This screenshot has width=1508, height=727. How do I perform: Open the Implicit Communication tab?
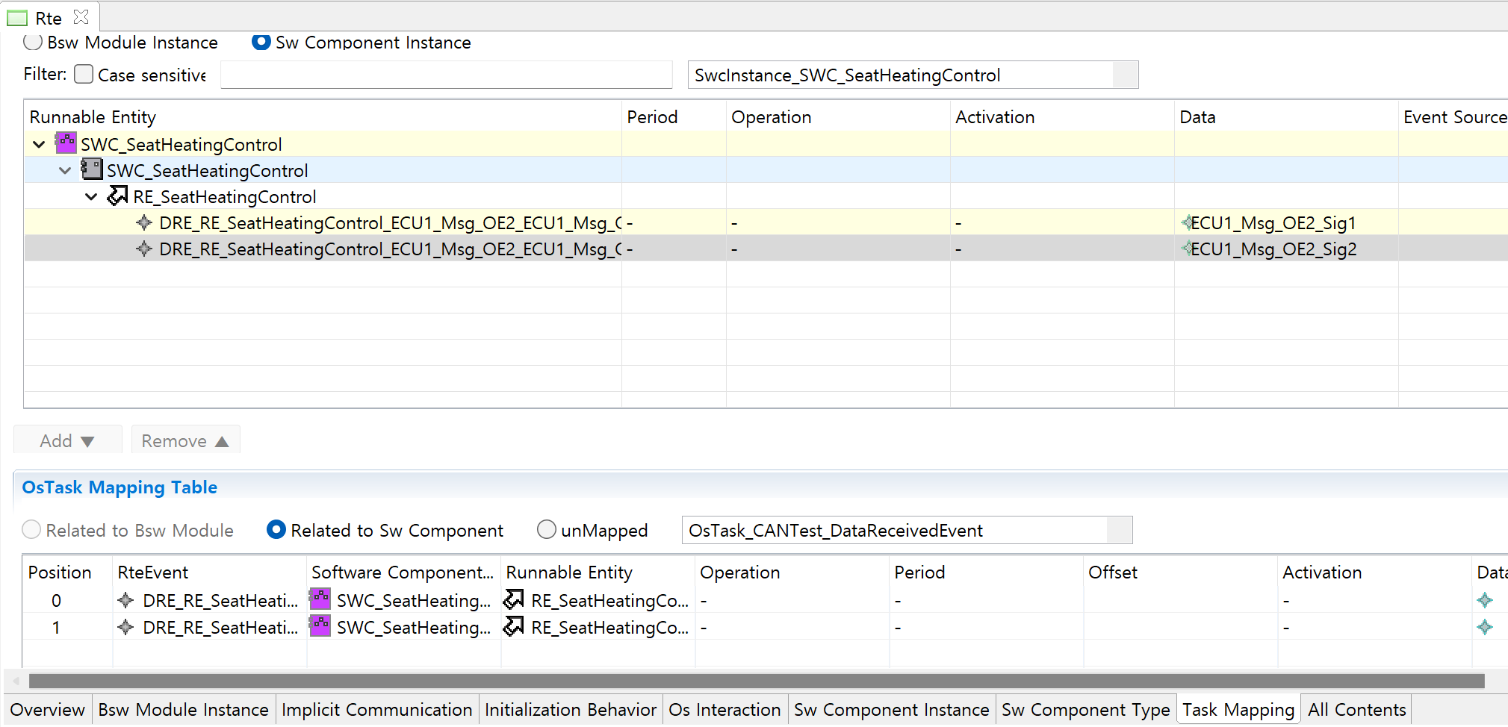[x=377, y=709]
